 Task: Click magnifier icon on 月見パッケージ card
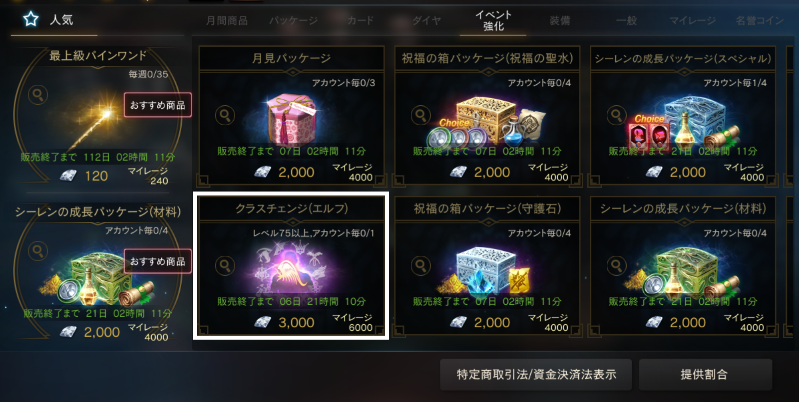tap(225, 115)
